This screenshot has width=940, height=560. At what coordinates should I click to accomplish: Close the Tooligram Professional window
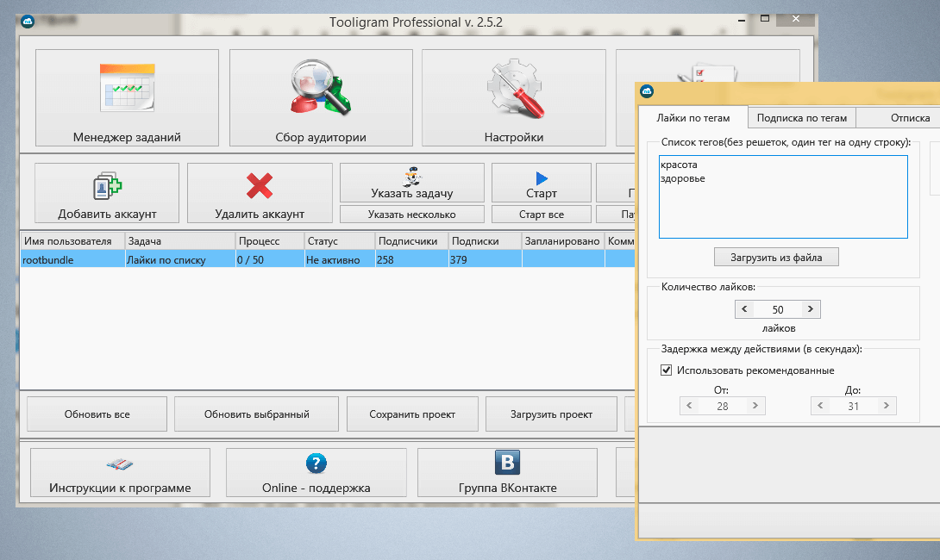795,19
